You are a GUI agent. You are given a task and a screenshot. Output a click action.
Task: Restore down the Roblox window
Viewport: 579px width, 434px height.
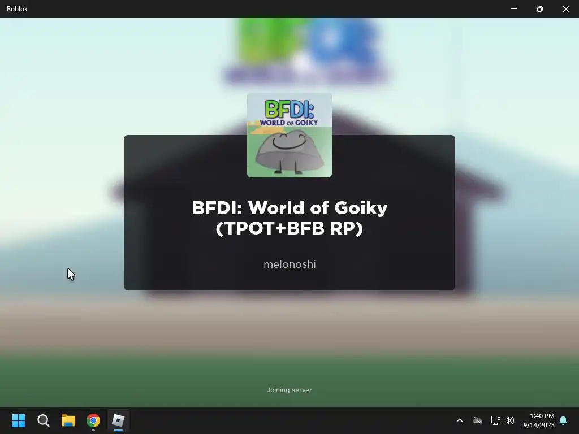[540, 9]
